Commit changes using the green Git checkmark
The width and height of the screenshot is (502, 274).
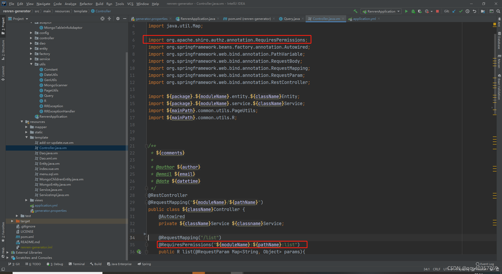(x=461, y=11)
